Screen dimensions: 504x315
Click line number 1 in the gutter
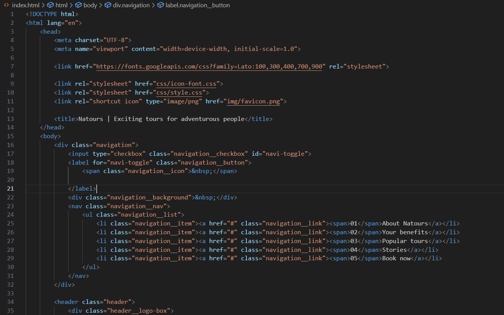pyautogui.click(x=12, y=14)
